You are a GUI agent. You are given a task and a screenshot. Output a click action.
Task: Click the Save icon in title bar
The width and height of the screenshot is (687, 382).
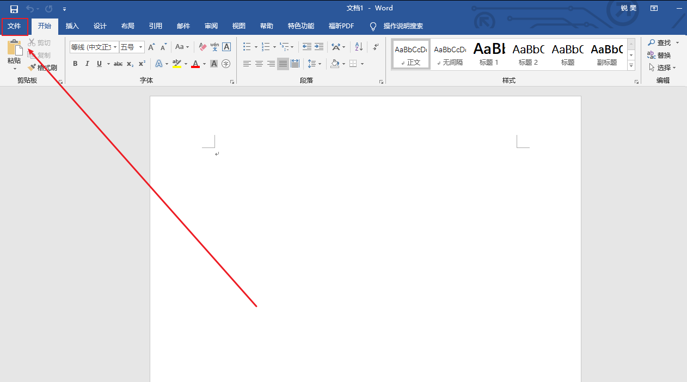click(x=14, y=9)
